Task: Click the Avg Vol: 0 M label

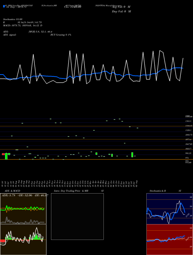Action: (x=121, y=7)
